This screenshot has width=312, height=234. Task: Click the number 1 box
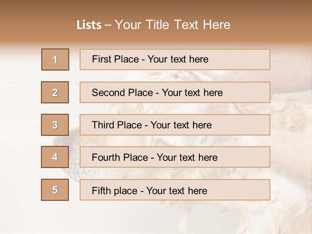pos(55,59)
